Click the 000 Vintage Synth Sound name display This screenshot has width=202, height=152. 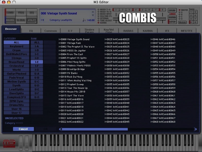pos(59,13)
